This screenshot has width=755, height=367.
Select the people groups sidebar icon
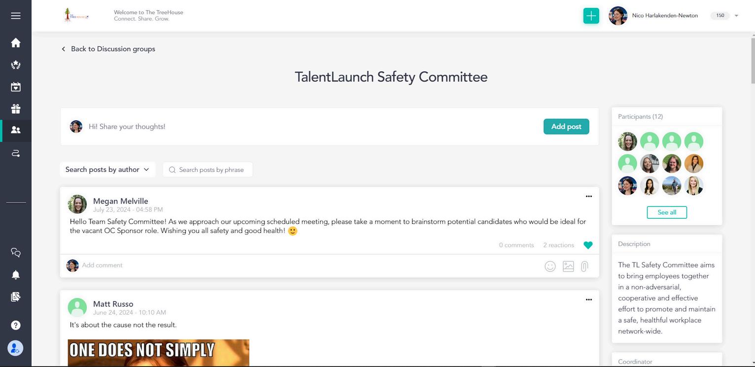click(16, 130)
